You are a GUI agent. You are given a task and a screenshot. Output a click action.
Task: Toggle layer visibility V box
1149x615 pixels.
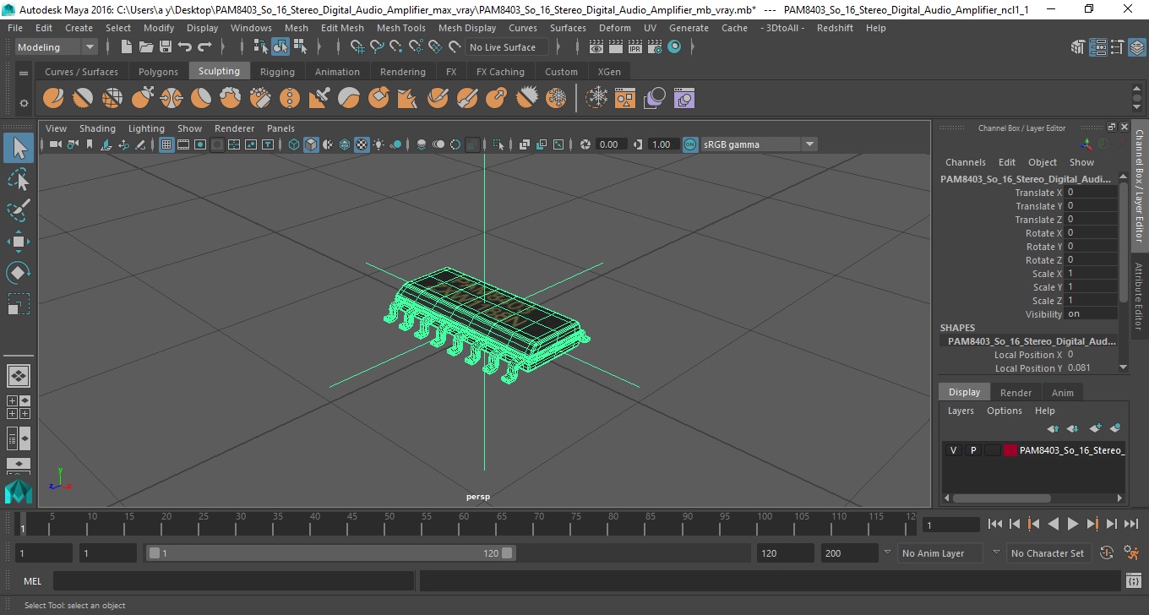click(953, 450)
